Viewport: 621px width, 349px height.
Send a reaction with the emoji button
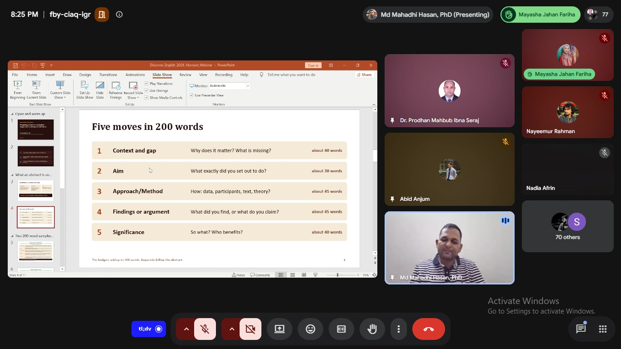pyautogui.click(x=310, y=329)
